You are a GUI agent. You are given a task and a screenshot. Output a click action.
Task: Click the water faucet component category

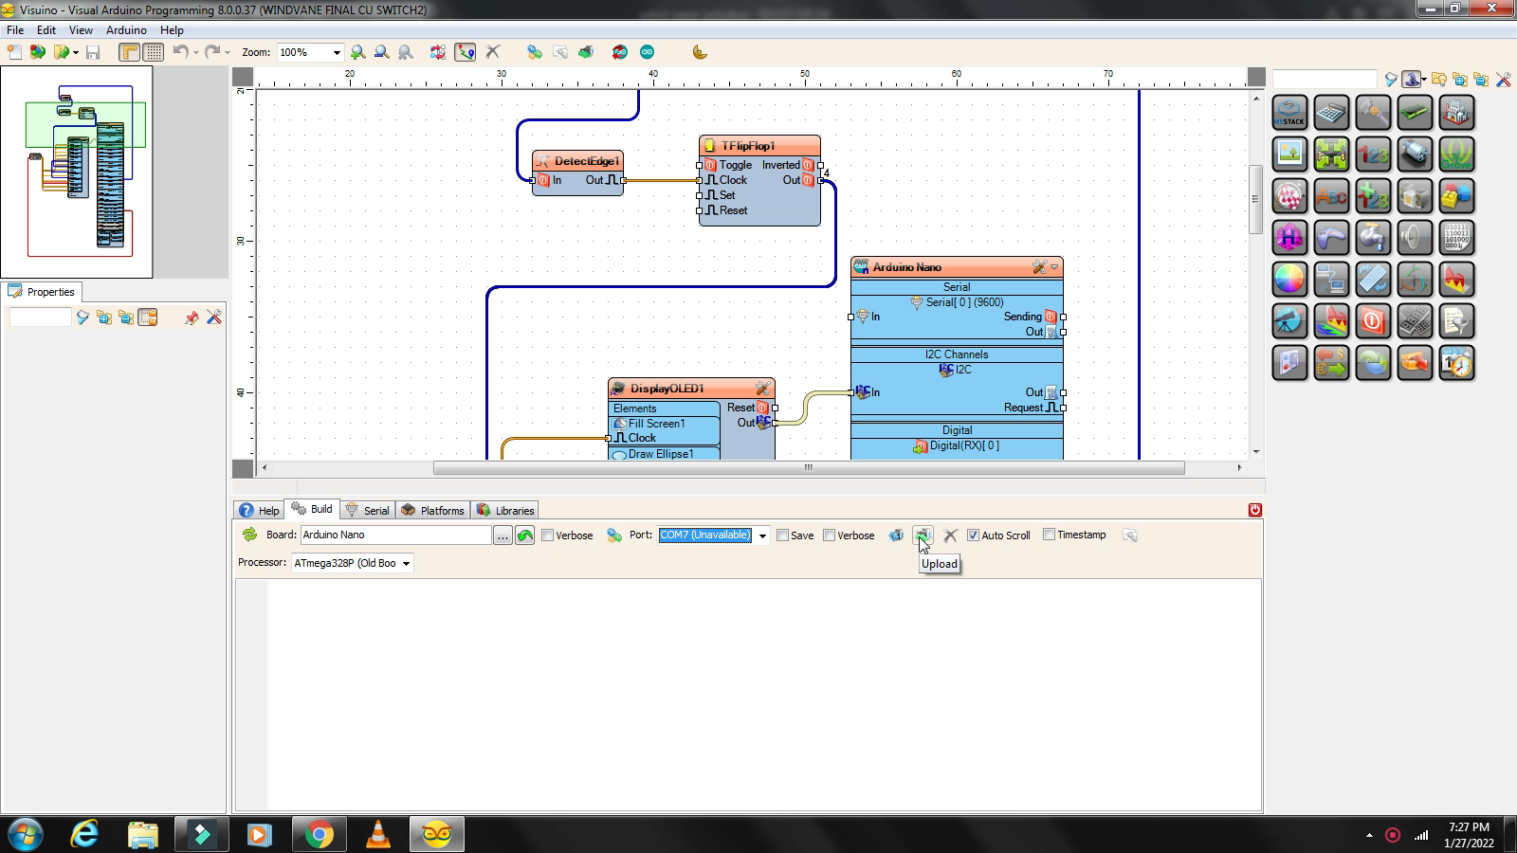point(1373,238)
